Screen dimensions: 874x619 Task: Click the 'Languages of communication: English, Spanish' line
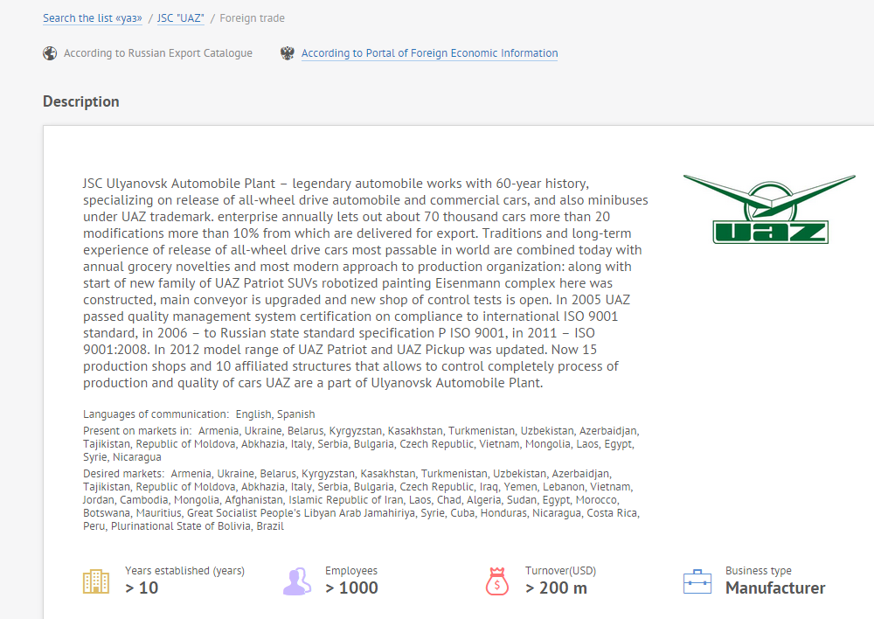(x=199, y=414)
